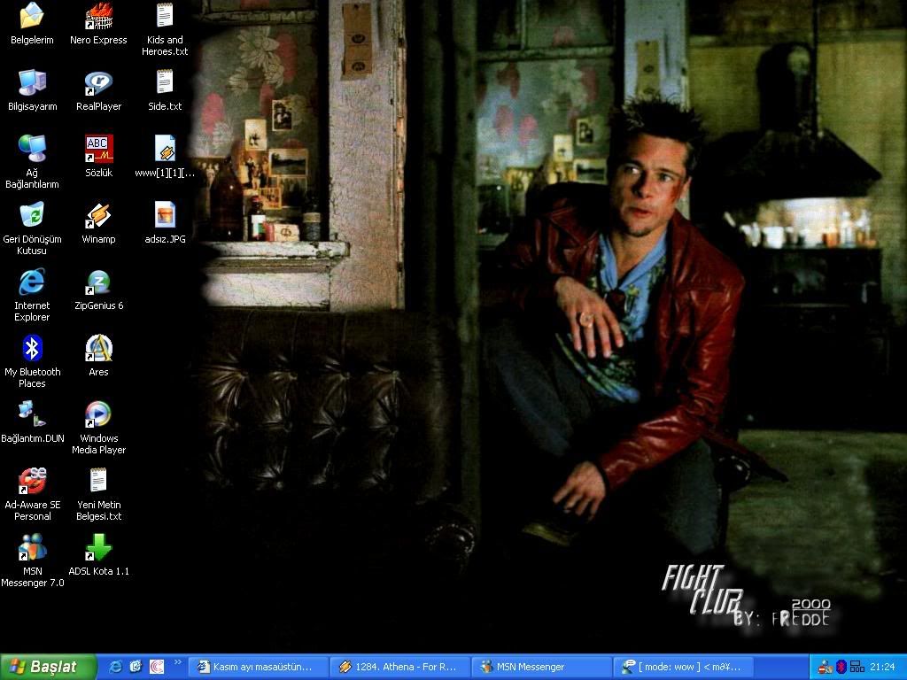Open Ad-Aware SE Personal shortcut
The height and width of the screenshot is (680, 907).
[x=32, y=482]
